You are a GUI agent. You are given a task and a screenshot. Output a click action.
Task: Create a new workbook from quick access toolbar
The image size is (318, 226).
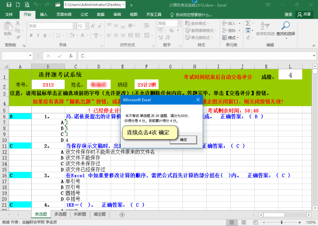[18, 5]
